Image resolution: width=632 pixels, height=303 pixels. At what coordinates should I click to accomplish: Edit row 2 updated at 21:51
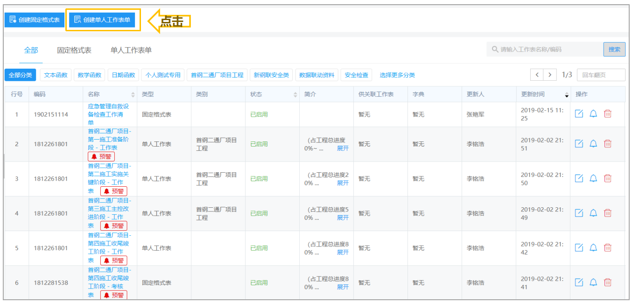[x=579, y=144]
